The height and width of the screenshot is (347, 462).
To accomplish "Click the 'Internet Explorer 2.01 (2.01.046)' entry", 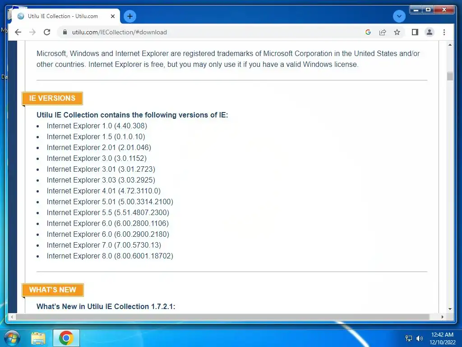I will pos(99,148).
